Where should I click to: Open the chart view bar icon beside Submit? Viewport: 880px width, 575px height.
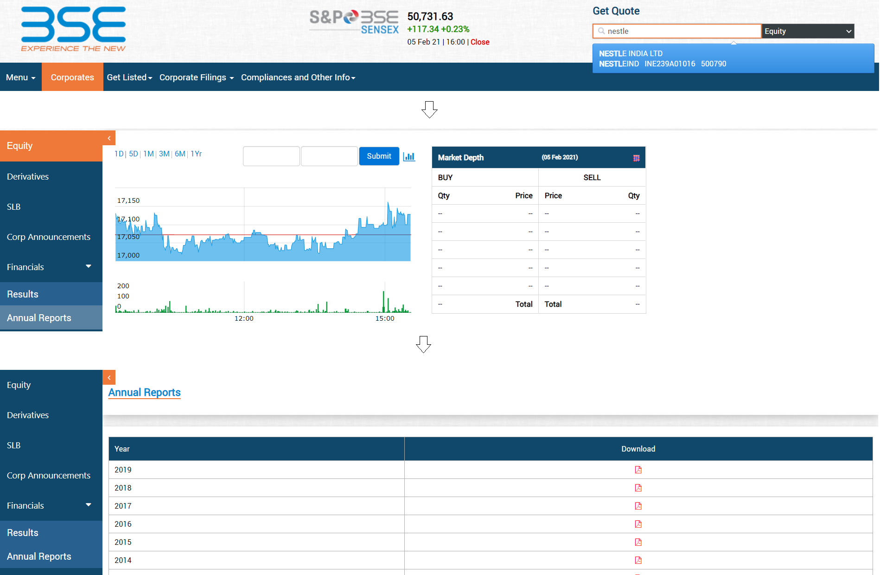(409, 156)
